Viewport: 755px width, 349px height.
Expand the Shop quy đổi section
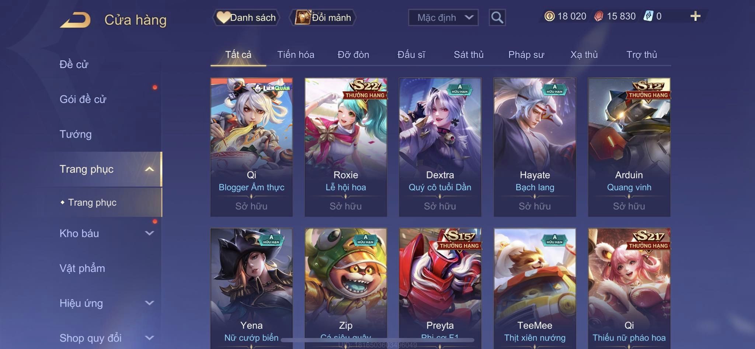[x=149, y=338]
